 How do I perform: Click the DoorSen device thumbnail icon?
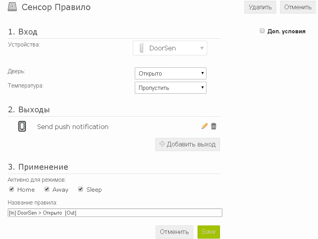tap(141, 48)
